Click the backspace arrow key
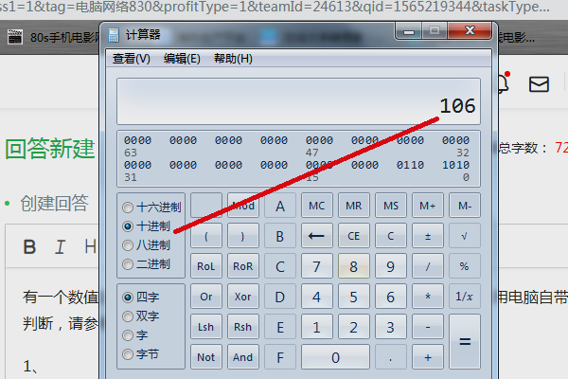This screenshot has height=379, width=568. [316, 236]
